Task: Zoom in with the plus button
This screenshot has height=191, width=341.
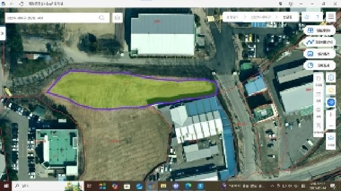Action: (331, 114)
